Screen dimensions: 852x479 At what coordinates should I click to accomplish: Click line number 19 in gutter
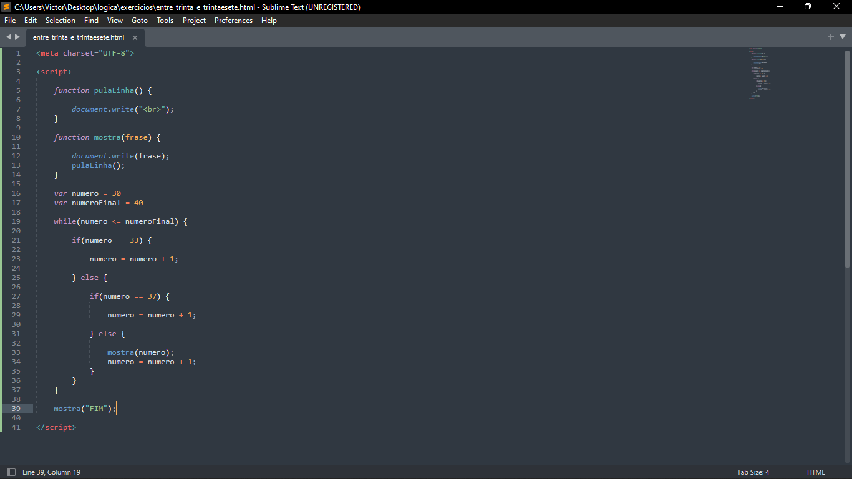[x=16, y=221]
